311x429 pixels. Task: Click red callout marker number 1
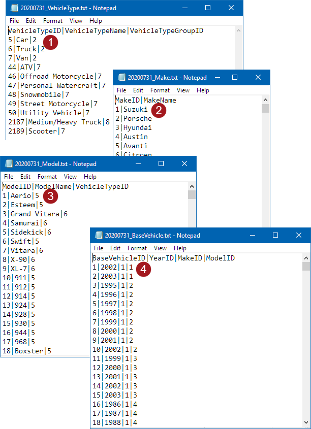click(x=51, y=43)
